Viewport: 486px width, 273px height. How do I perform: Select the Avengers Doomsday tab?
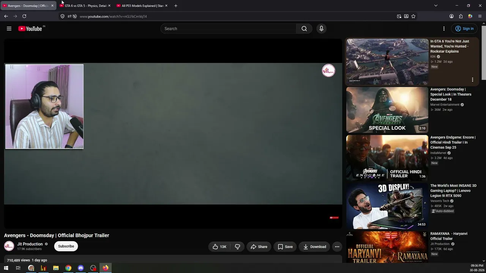[28, 6]
